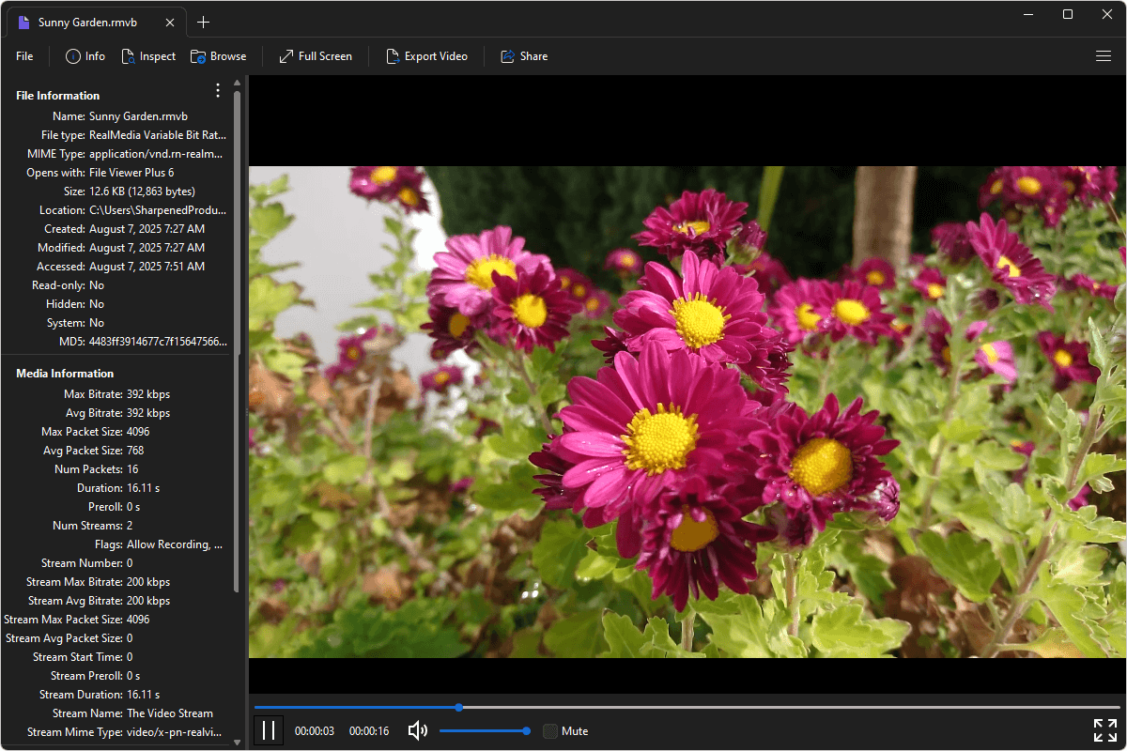Viewport: 1127px width, 751px height.
Task: Pause the video playback
Action: pos(269,730)
